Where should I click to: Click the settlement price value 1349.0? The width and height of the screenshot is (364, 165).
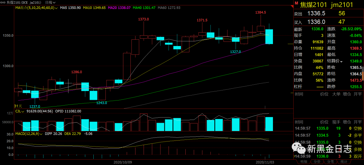[356, 61]
